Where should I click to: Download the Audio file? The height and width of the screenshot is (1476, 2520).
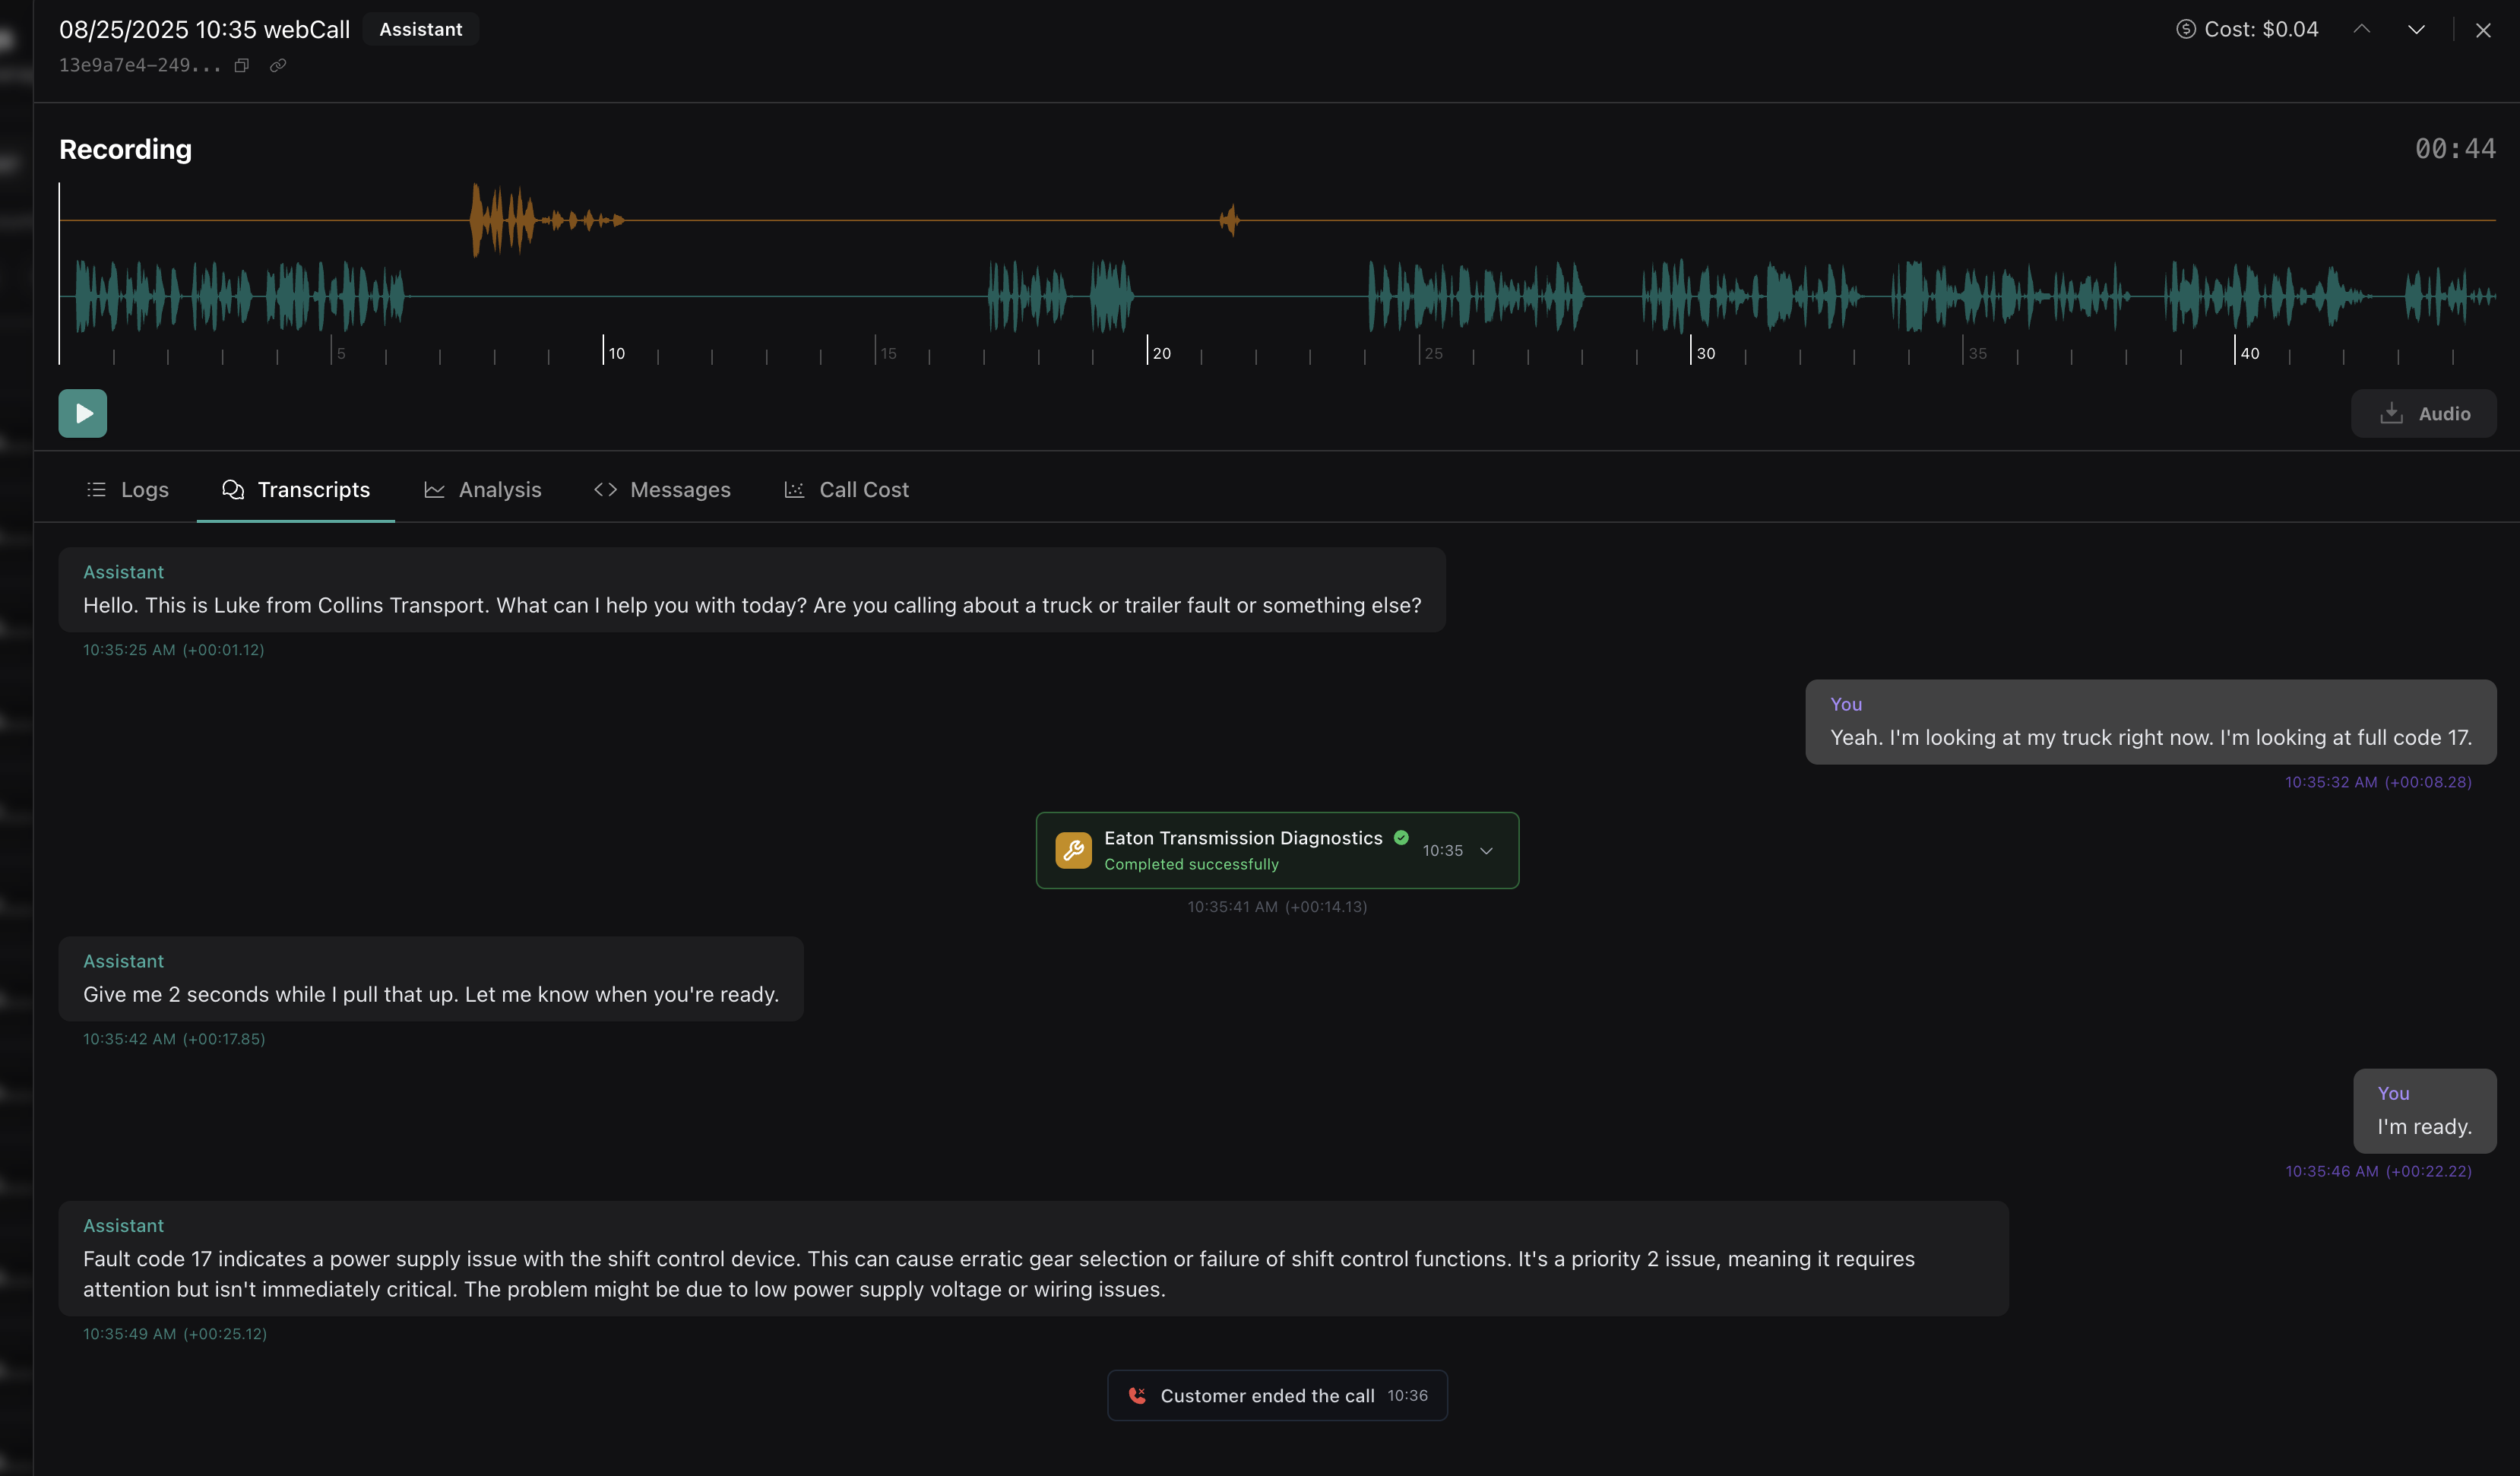2424,413
